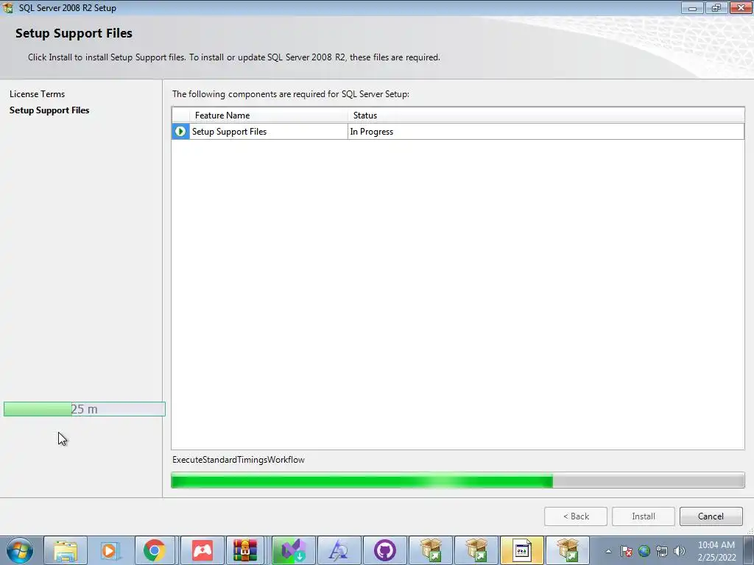The width and height of the screenshot is (754, 565).
Task: Switch to setup box icon nearest system tray
Action: click(568, 550)
